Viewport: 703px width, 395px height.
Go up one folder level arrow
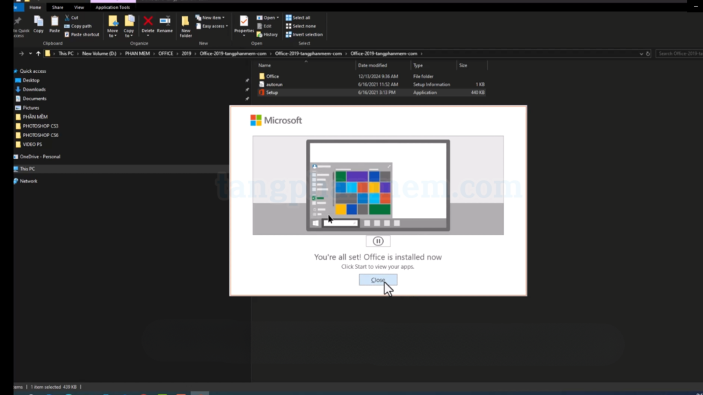(x=38, y=53)
